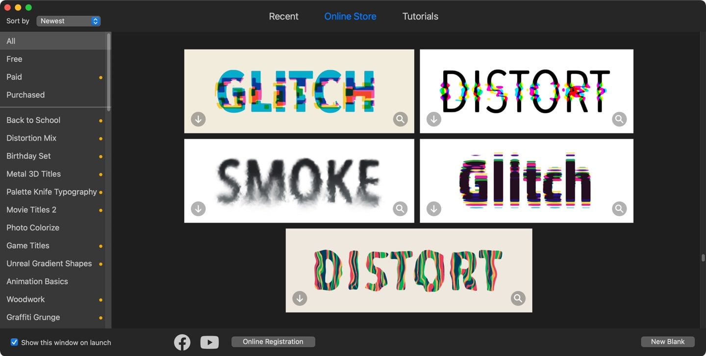
Task: Open the Sort by Newest dropdown
Action: click(x=69, y=21)
